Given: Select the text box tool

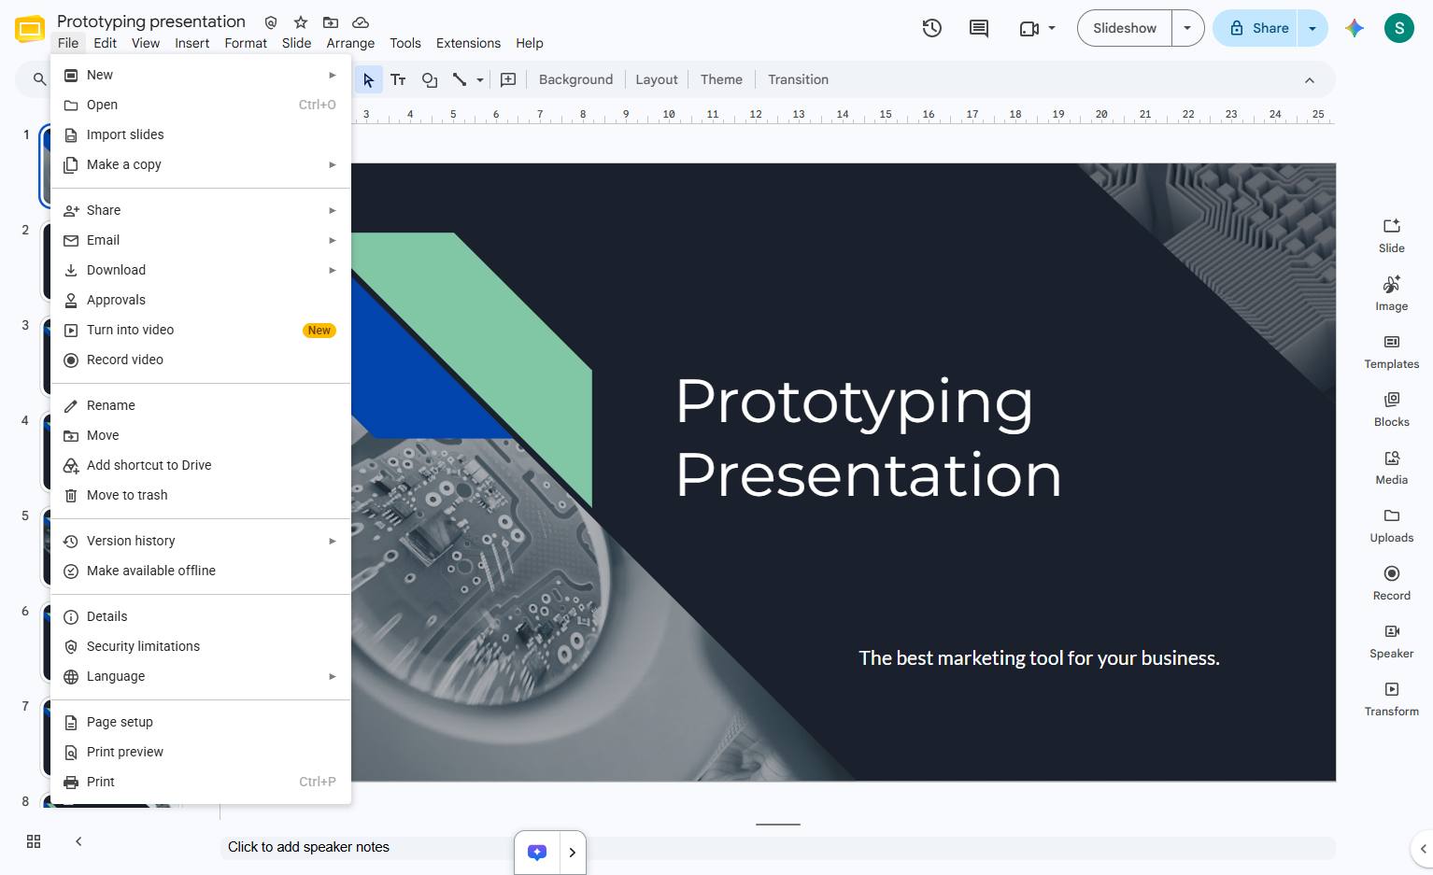Looking at the screenshot, I should (x=398, y=79).
